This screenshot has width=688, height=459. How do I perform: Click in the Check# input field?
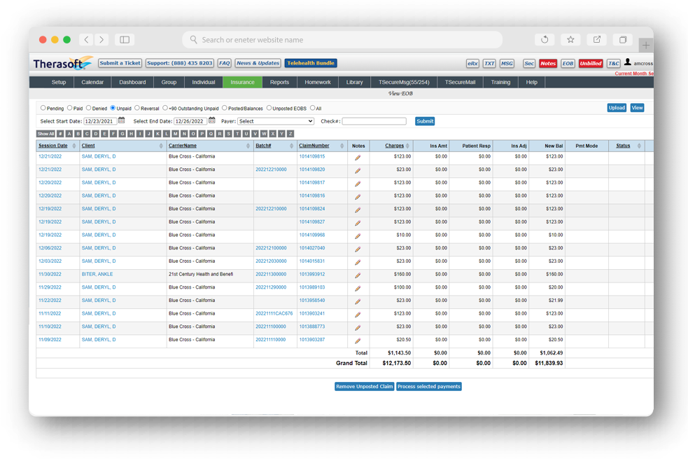point(374,121)
